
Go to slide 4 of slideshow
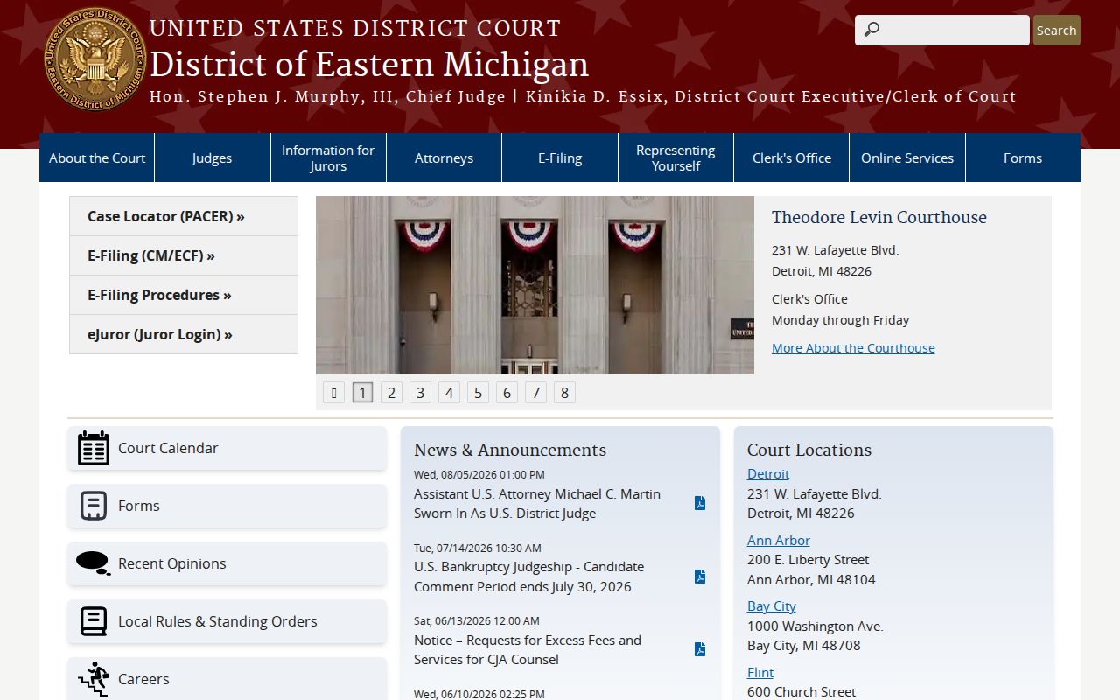pyautogui.click(x=449, y=393)
